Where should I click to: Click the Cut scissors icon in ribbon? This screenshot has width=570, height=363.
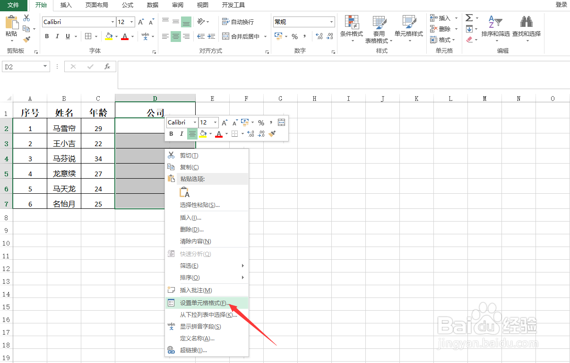[x=26, y=18]
